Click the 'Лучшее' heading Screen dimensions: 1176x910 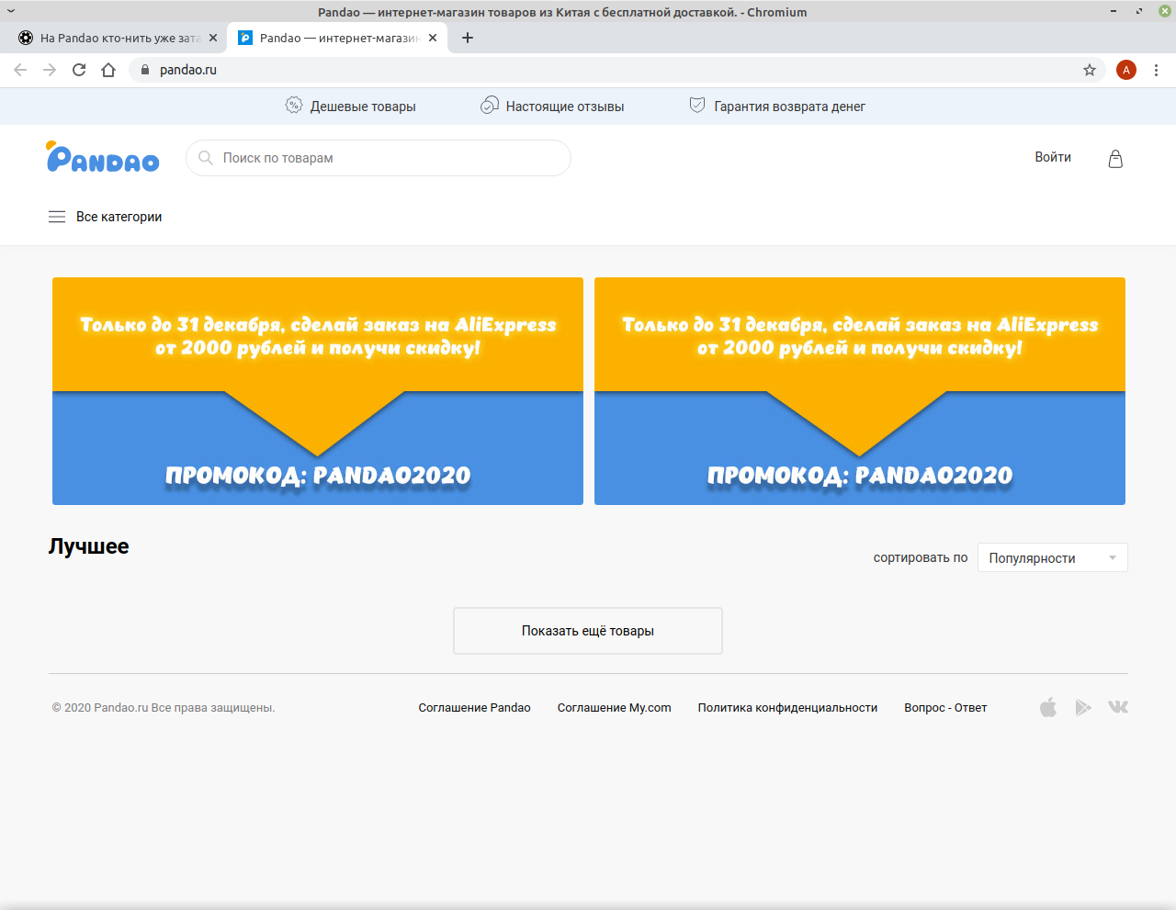pyautogui.click(x=88, y=546)
